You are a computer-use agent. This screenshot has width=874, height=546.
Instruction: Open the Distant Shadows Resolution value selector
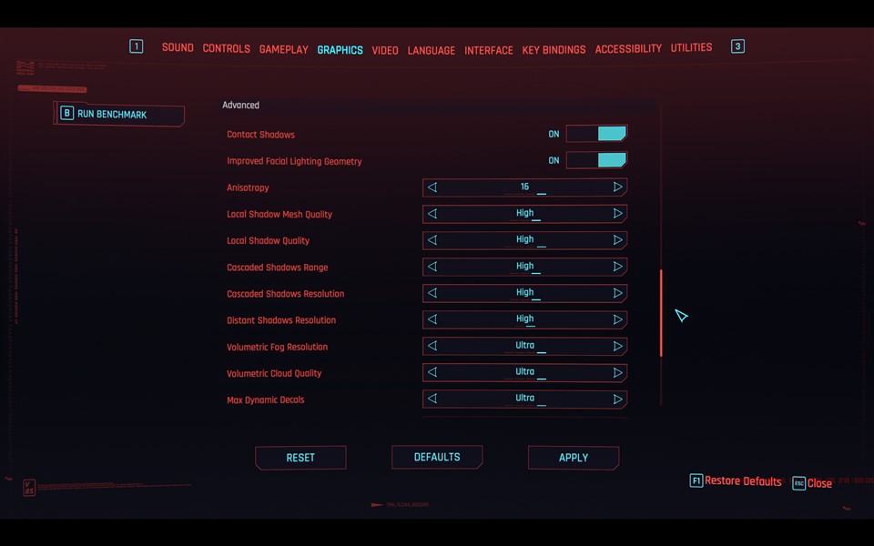[524, 320]
